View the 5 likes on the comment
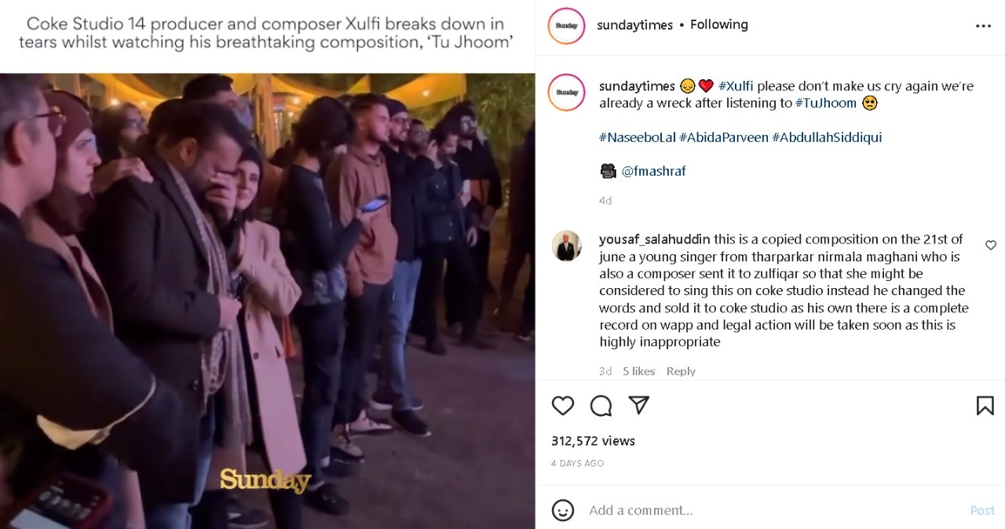Screen dimensions: 1005x529 click(x=638, y=371)
